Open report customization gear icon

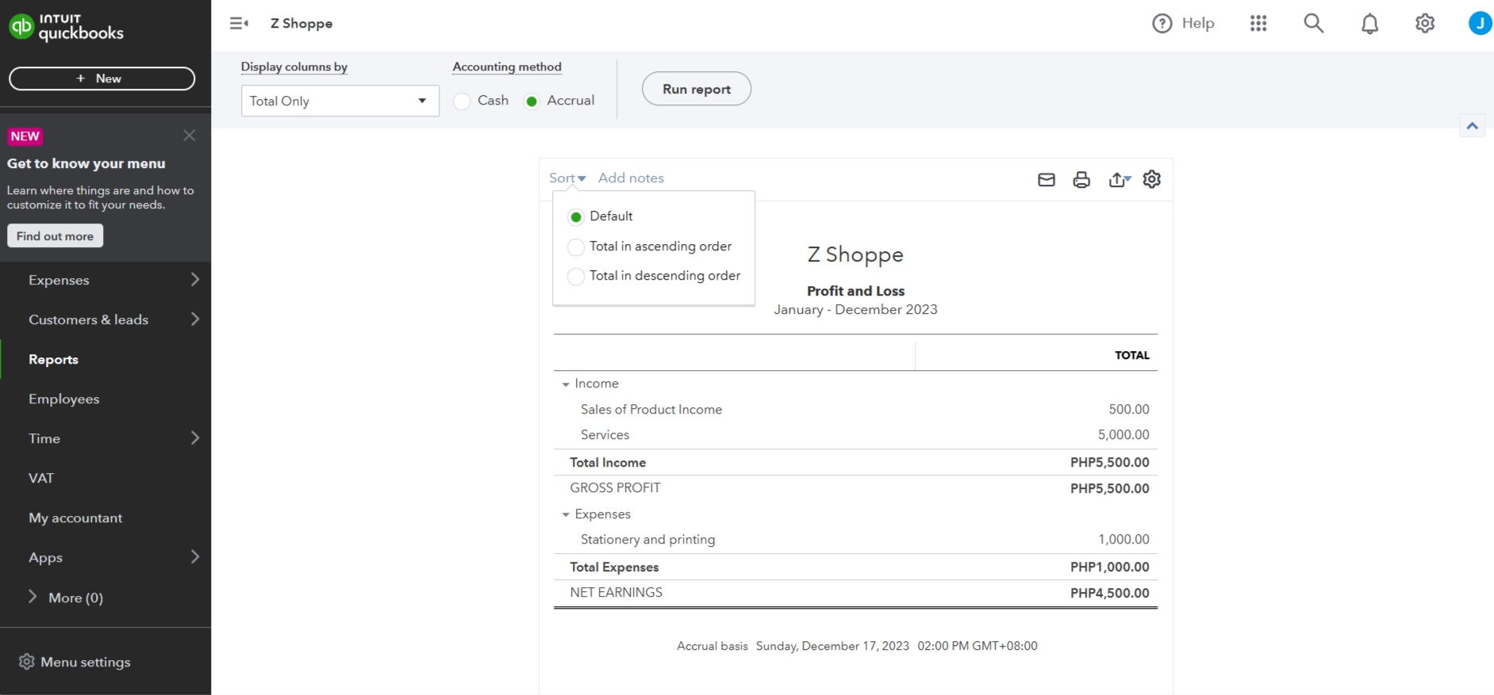1152,179
